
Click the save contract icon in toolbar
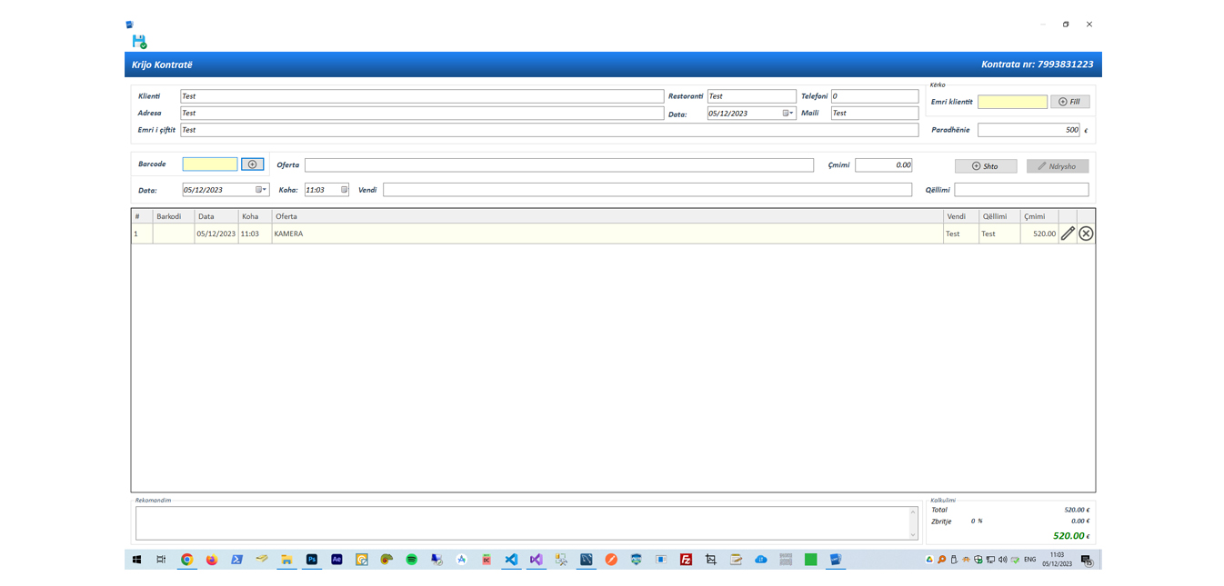pyautogui.click(x=139, y=42)
